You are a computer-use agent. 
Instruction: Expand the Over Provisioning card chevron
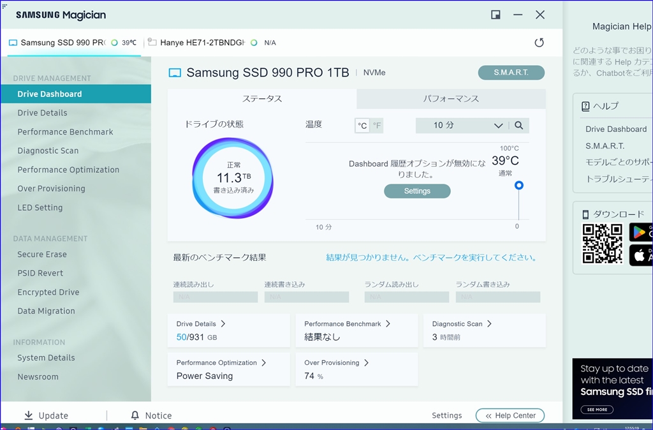[366, 362]
